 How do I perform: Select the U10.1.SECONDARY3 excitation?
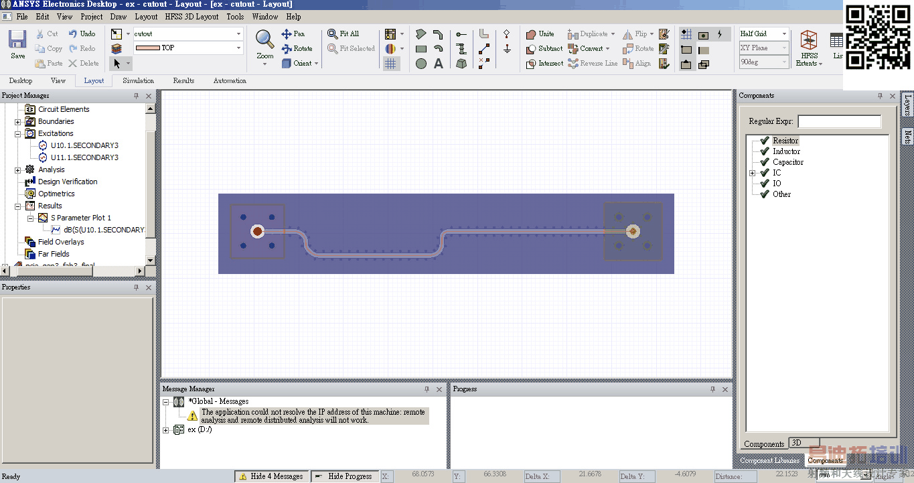[x=84, y=145]
